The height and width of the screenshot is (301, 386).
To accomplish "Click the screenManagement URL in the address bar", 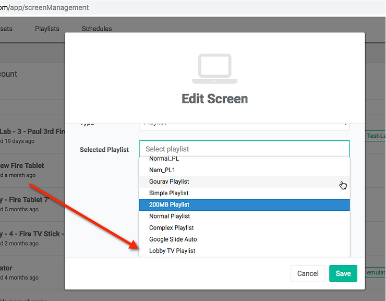I will click(x=44, y=7).
